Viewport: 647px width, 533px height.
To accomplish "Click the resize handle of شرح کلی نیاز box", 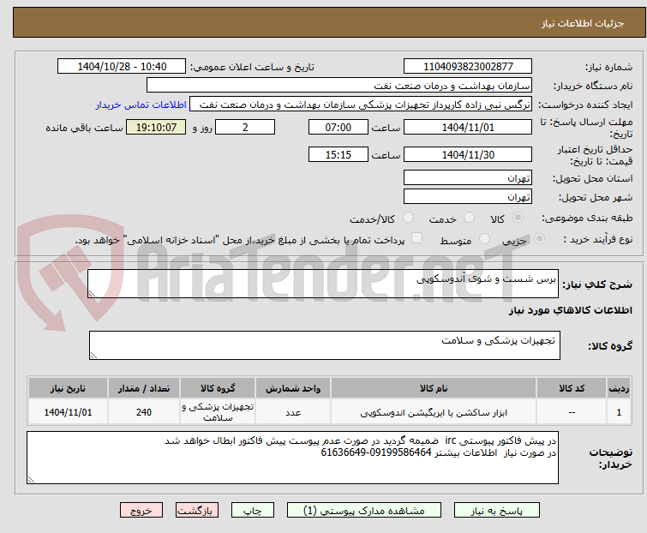I will [x=92, y=294].
